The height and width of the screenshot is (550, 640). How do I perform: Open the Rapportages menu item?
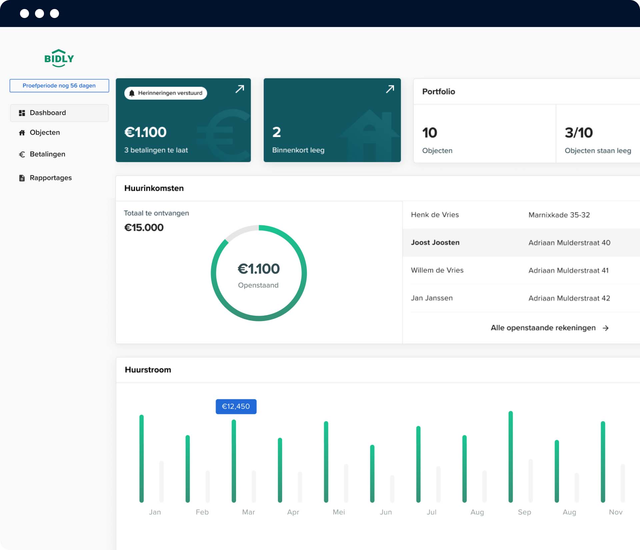(x=51, y=178)
